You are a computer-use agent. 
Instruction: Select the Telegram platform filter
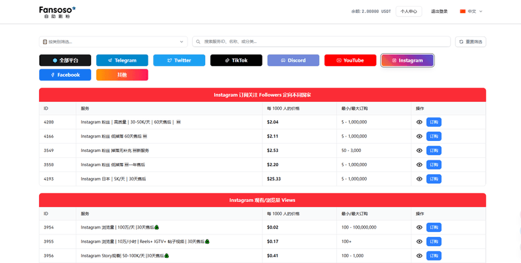click(122, 60)
